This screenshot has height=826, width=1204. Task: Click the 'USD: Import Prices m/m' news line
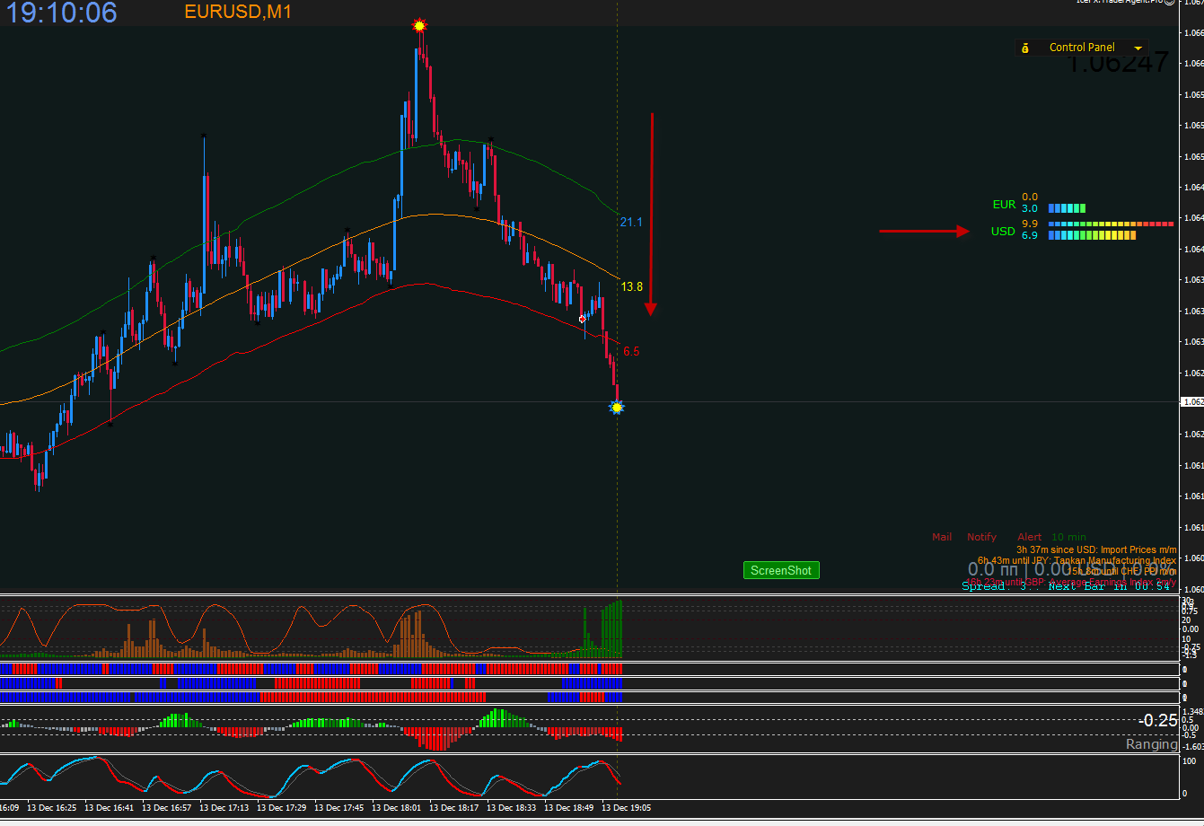click(x=1096, y=549)
